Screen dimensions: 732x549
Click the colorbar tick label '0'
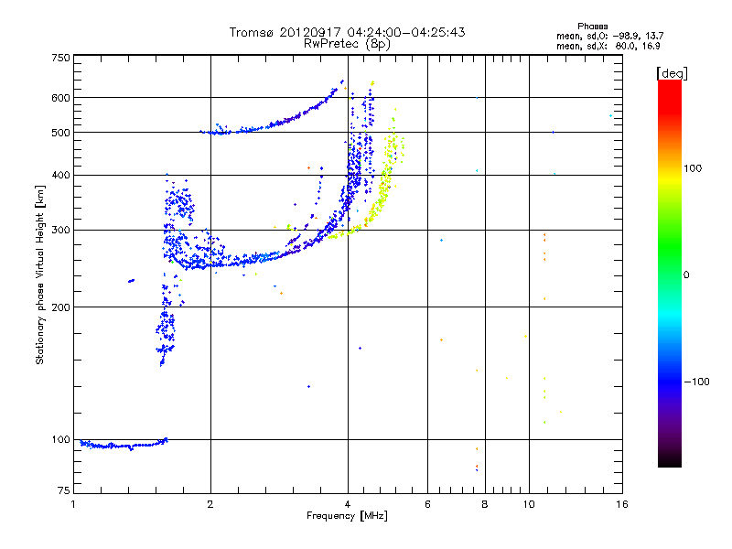pos(686,275)
